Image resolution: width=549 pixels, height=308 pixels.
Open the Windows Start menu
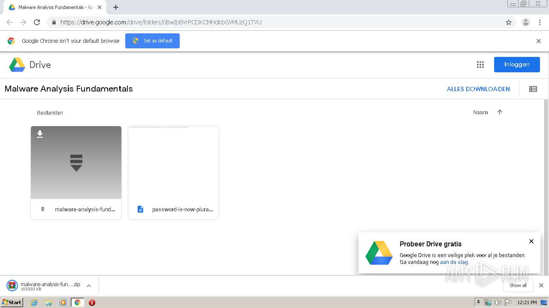12,302
